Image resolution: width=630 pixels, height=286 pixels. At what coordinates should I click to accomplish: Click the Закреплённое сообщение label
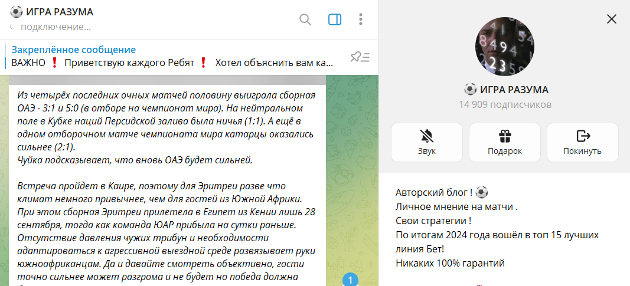74,50
